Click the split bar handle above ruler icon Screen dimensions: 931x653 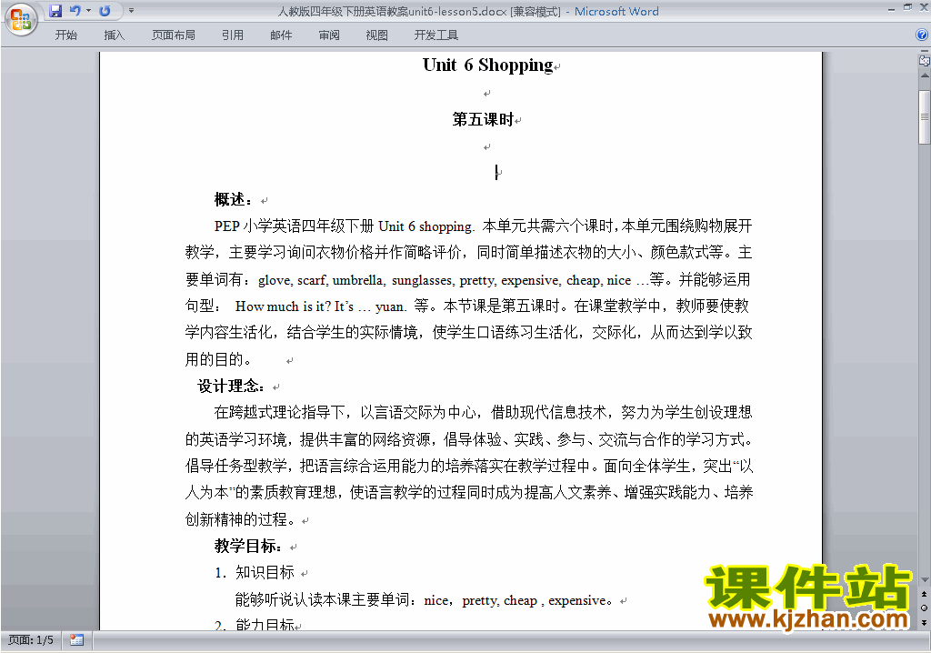click(x=925, y=52)
